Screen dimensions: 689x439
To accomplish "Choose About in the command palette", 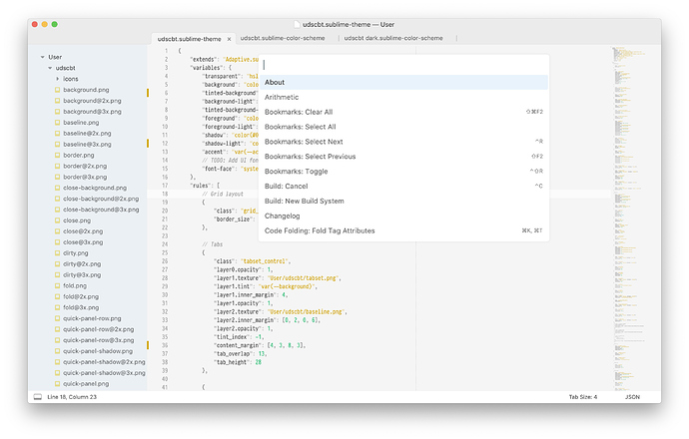I will 403,82.
